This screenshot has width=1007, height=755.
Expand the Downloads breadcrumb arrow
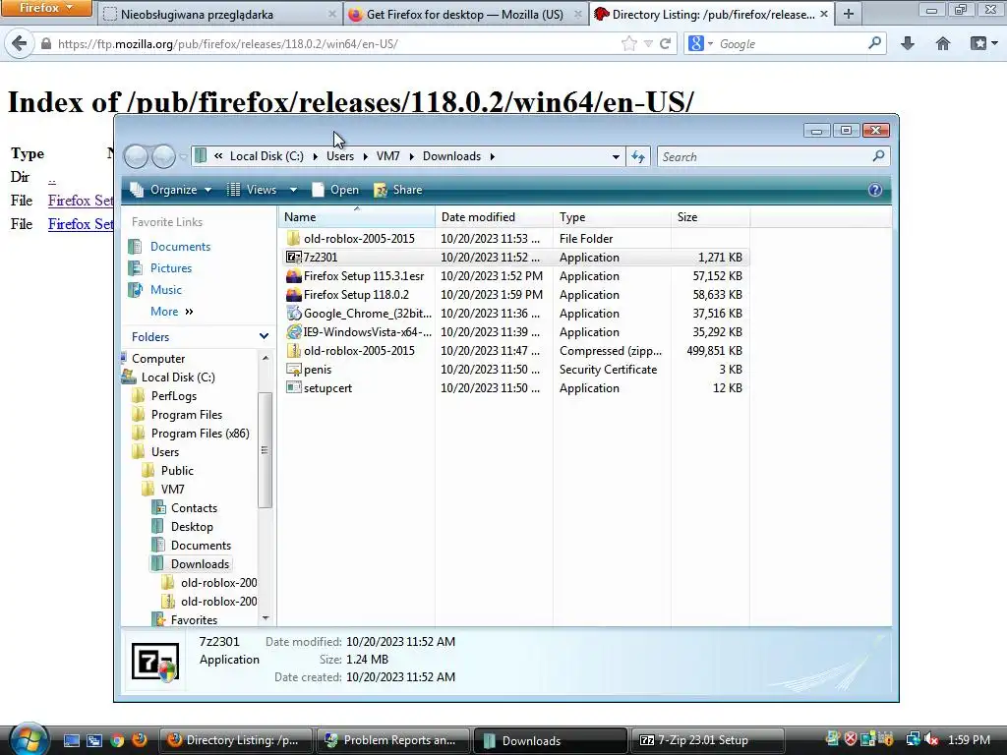point(492,156)
